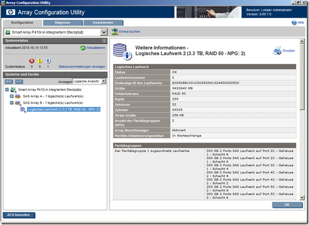Click the Status value OK cell

(233, 72)
